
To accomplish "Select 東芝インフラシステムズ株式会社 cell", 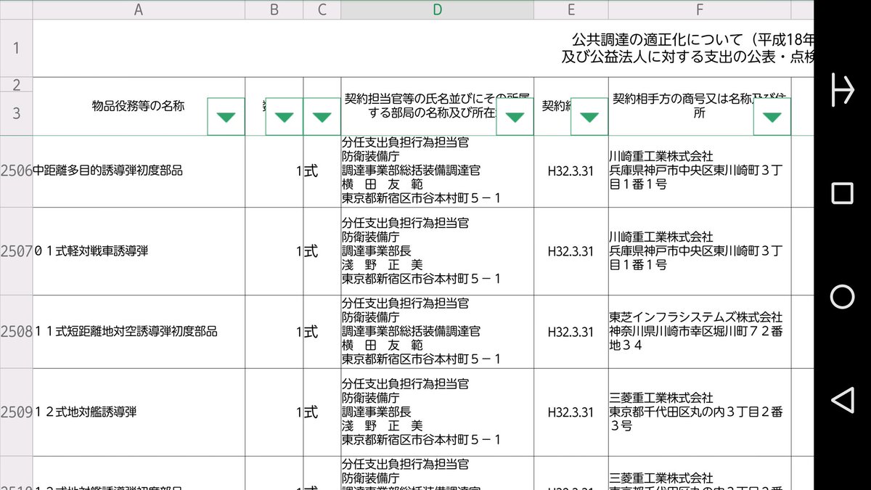I will (700, 332).
